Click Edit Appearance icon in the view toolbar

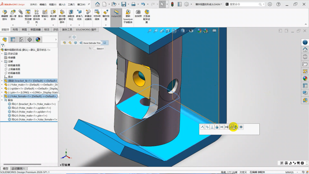click(199, 31)
